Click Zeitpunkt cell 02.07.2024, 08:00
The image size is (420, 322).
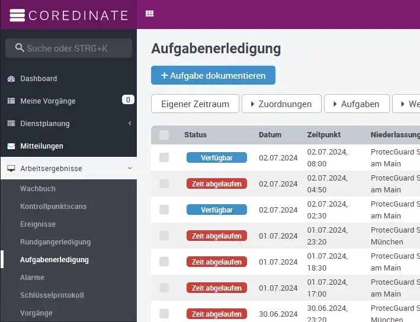(328, 157)
